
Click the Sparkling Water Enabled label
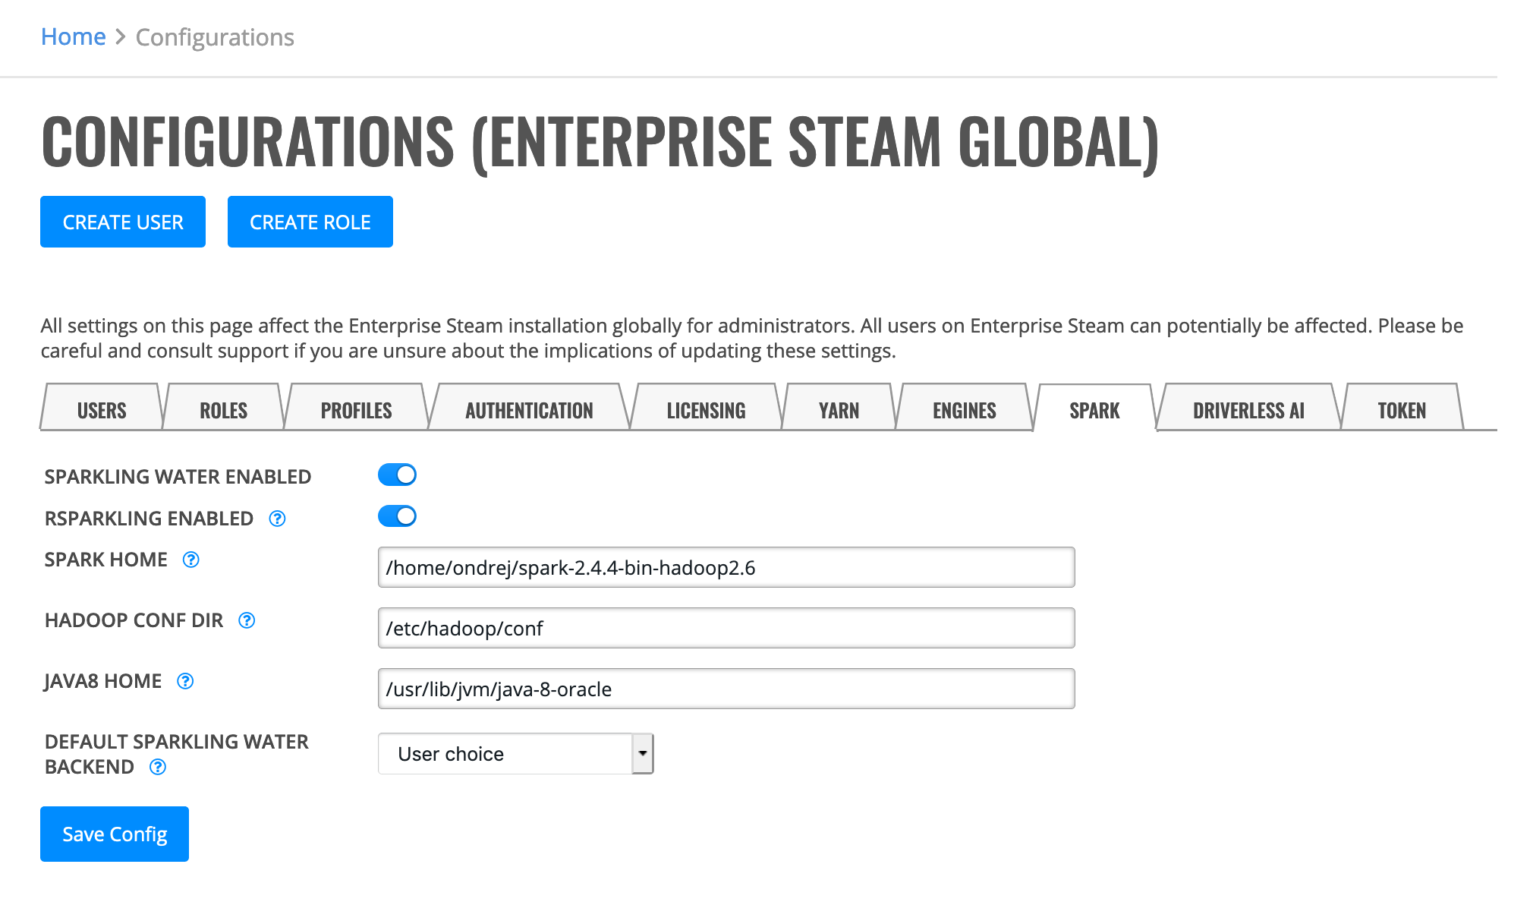coord(178,477)
